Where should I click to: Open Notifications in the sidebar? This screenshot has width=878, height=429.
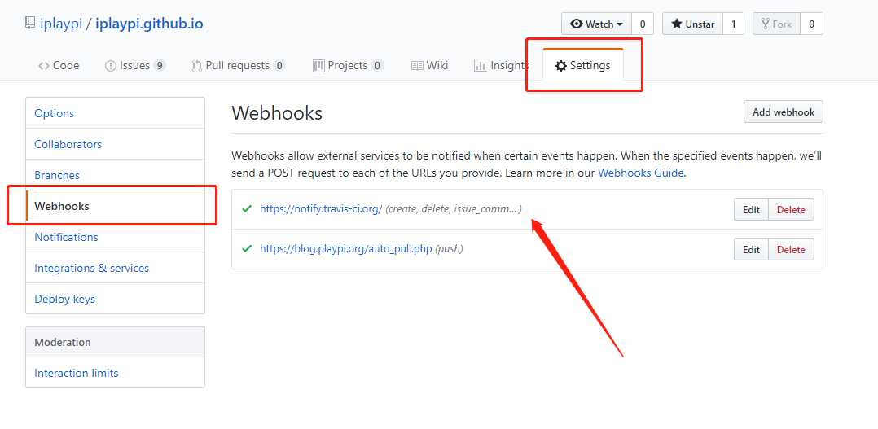[116, 237]
